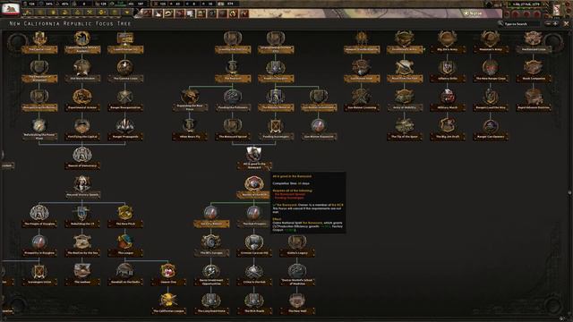Click the Gun Runner Investment focus label

pyautogui.click(x=319, y=107)
